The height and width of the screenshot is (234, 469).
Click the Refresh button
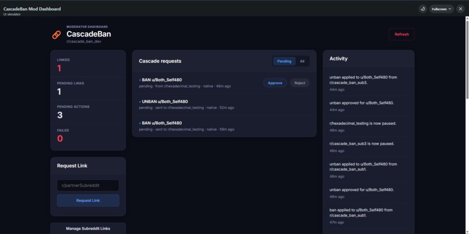(x=402, y=34)
